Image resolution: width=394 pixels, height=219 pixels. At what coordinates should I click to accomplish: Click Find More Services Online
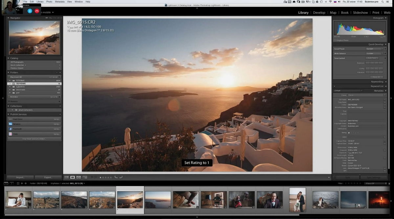pyautogui.click(x=34, y=139)
